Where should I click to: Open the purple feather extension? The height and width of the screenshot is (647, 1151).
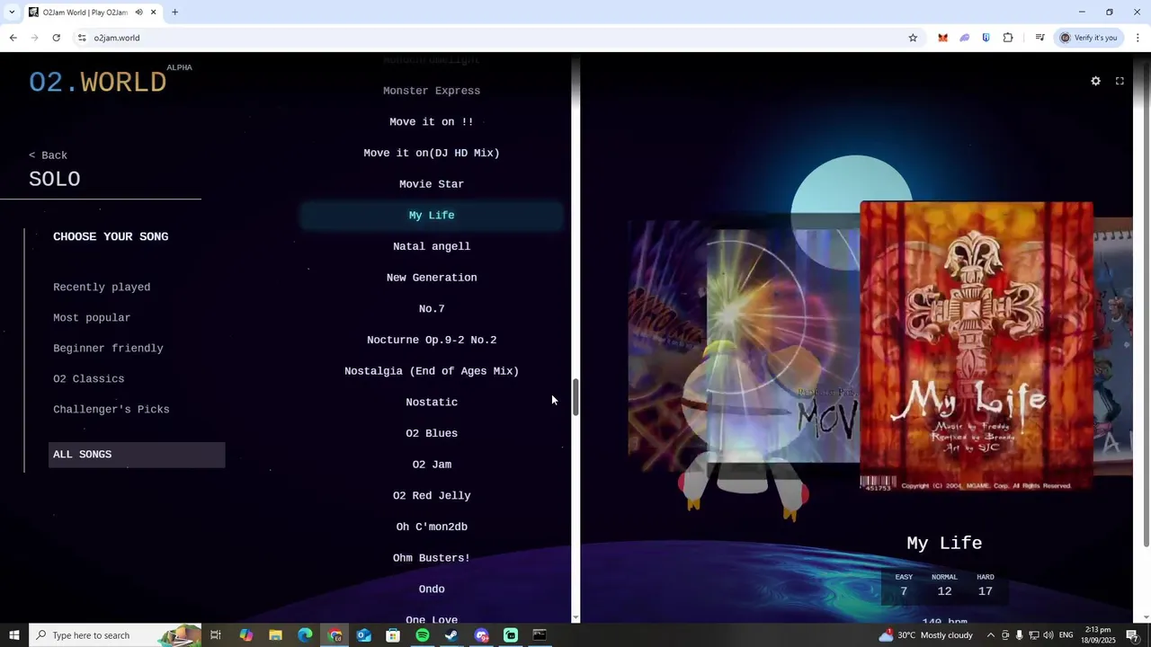pos(965,38)
